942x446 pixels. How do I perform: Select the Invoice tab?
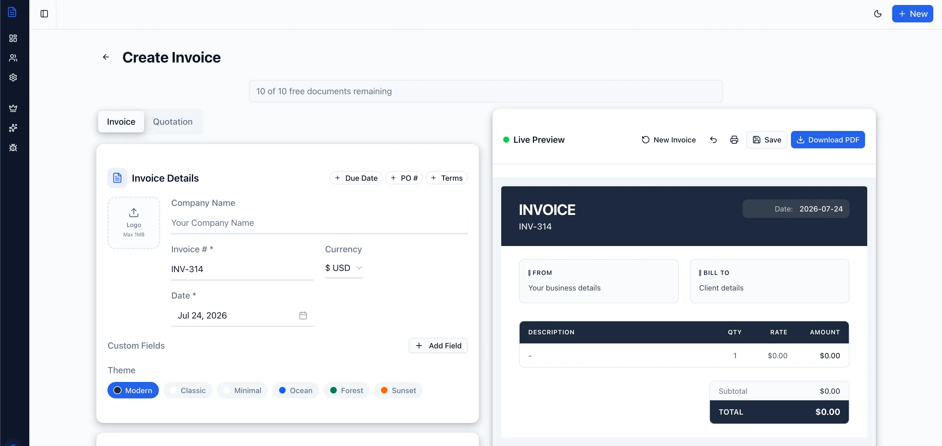click(121, 122)
